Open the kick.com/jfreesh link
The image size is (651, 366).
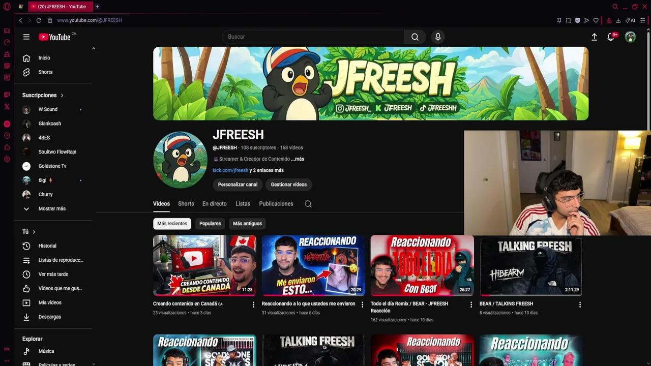point(230,171)
